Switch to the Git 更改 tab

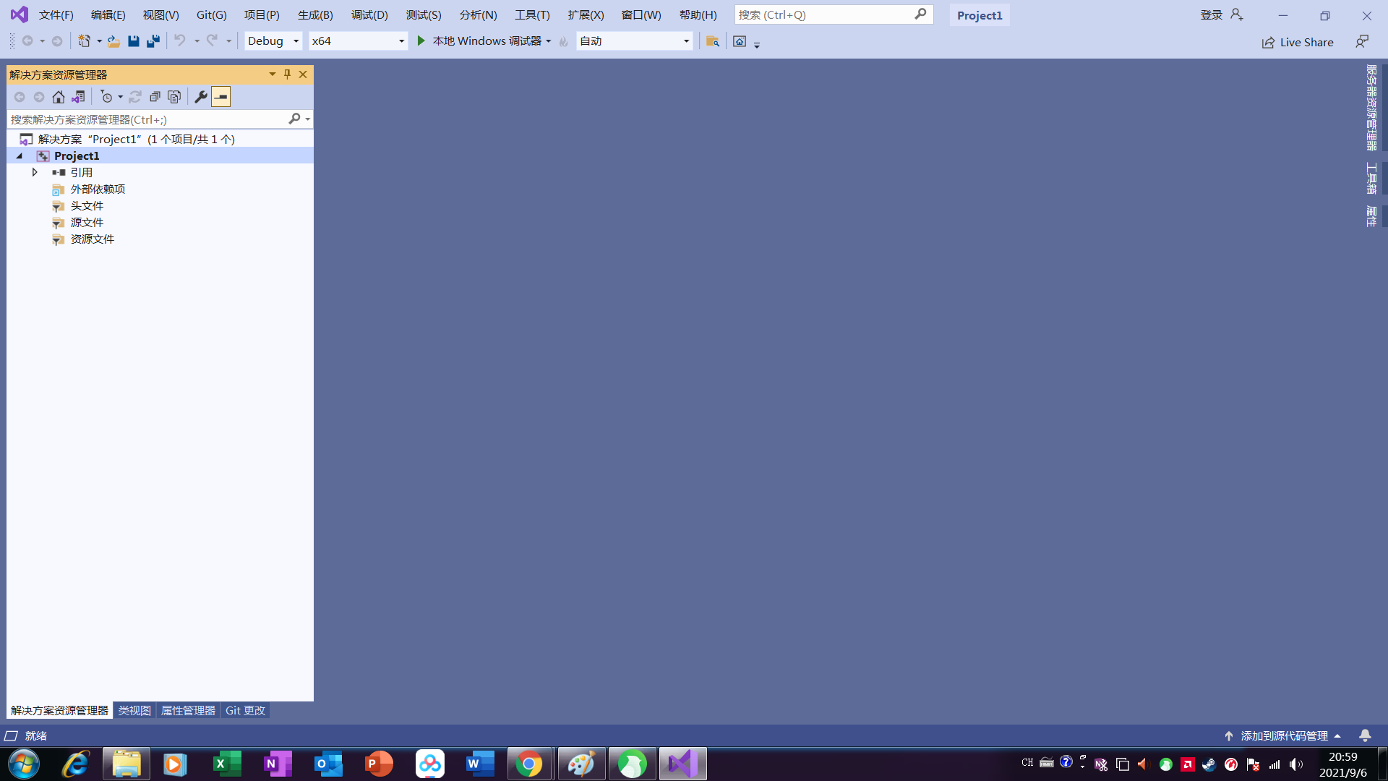click(x=245, y=711)
